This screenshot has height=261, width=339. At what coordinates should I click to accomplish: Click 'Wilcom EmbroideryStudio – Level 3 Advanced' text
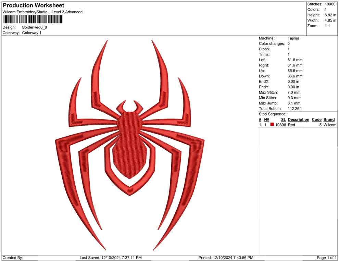click(42, 12)
